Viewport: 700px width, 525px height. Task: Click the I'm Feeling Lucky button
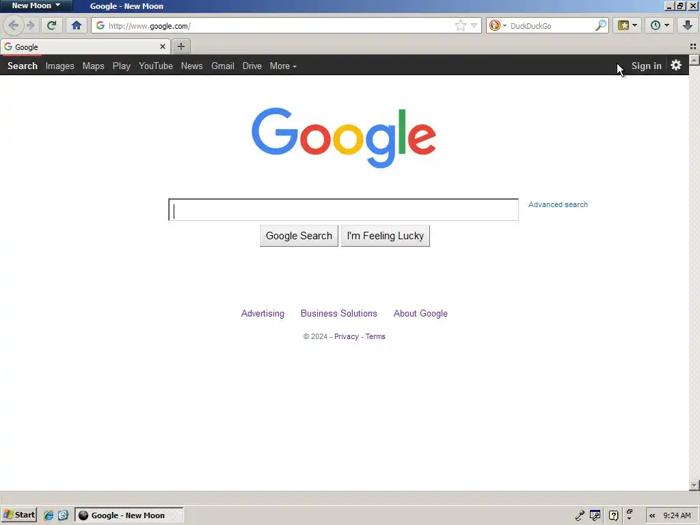pyautogui.click(x=386, y=236)
